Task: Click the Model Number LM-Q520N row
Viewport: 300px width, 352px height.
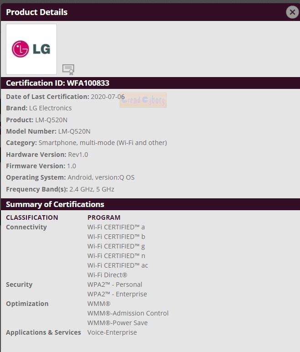Action: click(48, 131)
